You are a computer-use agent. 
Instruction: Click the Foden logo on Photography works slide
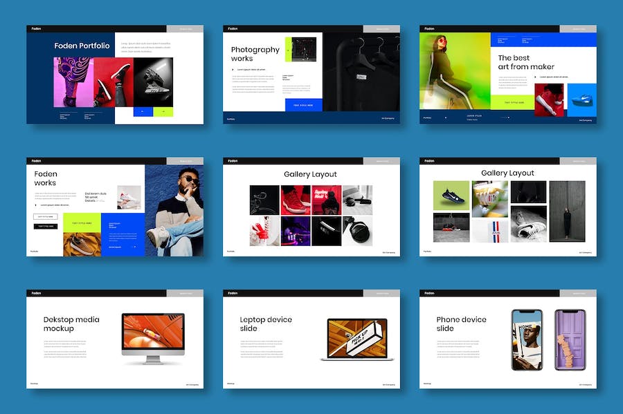click(x=231, y=29)
